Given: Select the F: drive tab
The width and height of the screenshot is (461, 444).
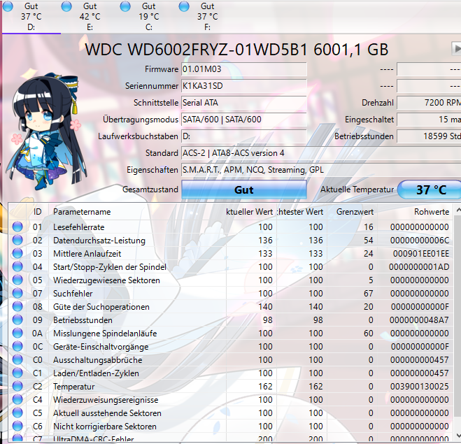Looking at the screenshot, I should click(x=208, y=17).
